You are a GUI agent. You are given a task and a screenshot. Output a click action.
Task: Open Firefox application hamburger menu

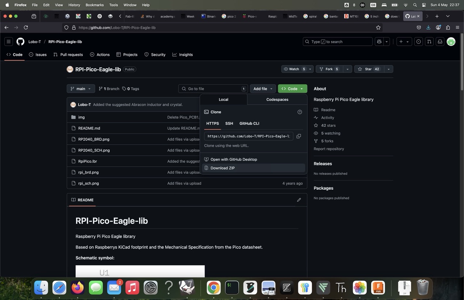click(457, 28)
